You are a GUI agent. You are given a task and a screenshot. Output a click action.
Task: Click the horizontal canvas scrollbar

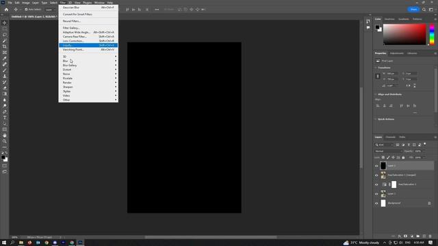pyautogui.click(x=211, y=237)
